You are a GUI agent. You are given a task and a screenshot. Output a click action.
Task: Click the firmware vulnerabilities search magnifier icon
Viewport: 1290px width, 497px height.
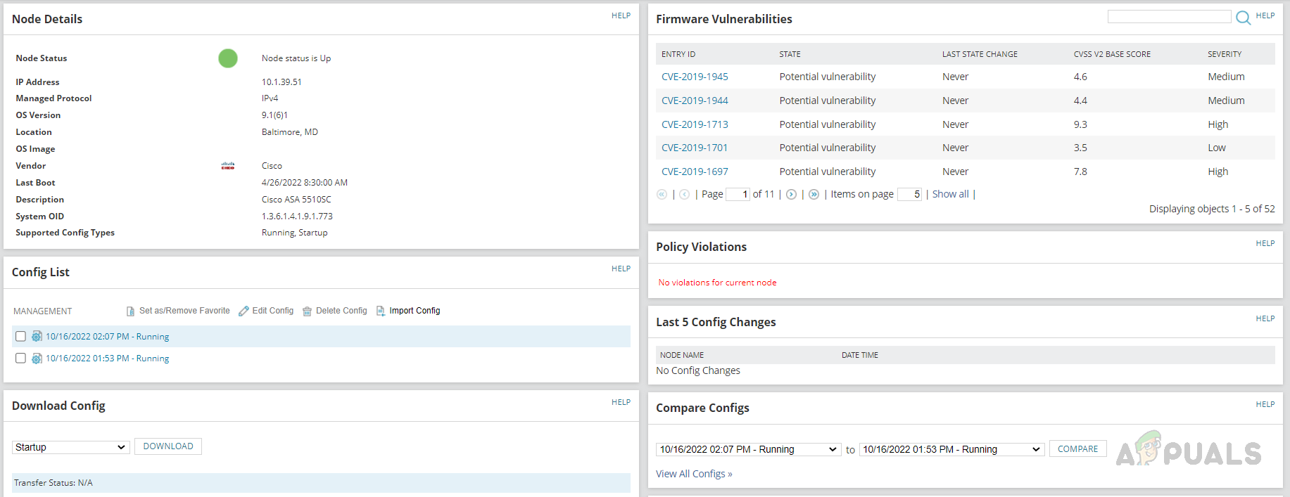(x=1243, y=18)
